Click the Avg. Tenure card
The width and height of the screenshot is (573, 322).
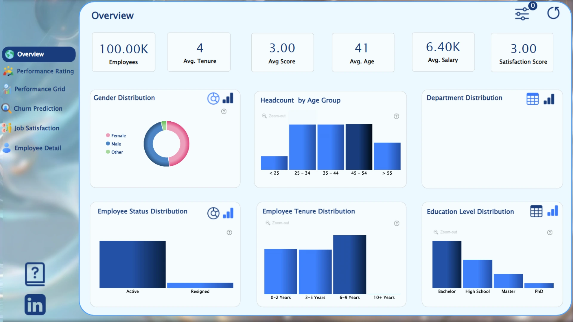199,52
